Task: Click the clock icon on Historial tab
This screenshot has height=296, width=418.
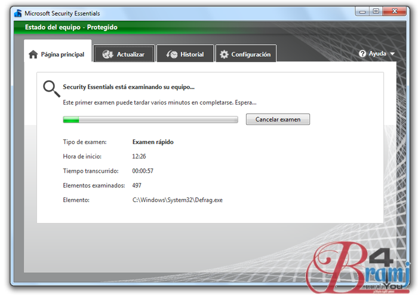Action: [x=172, y=54]
